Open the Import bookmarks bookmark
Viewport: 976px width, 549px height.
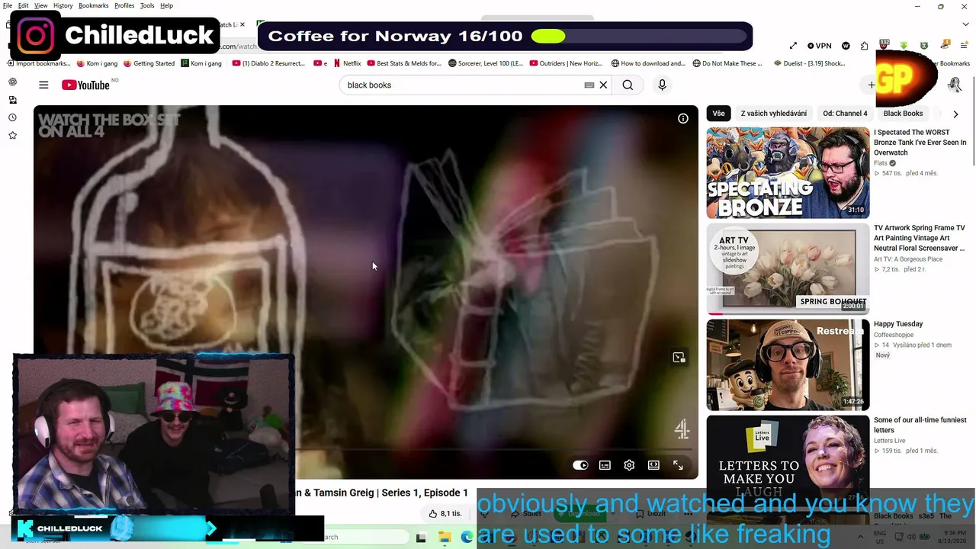pos(38,63)
